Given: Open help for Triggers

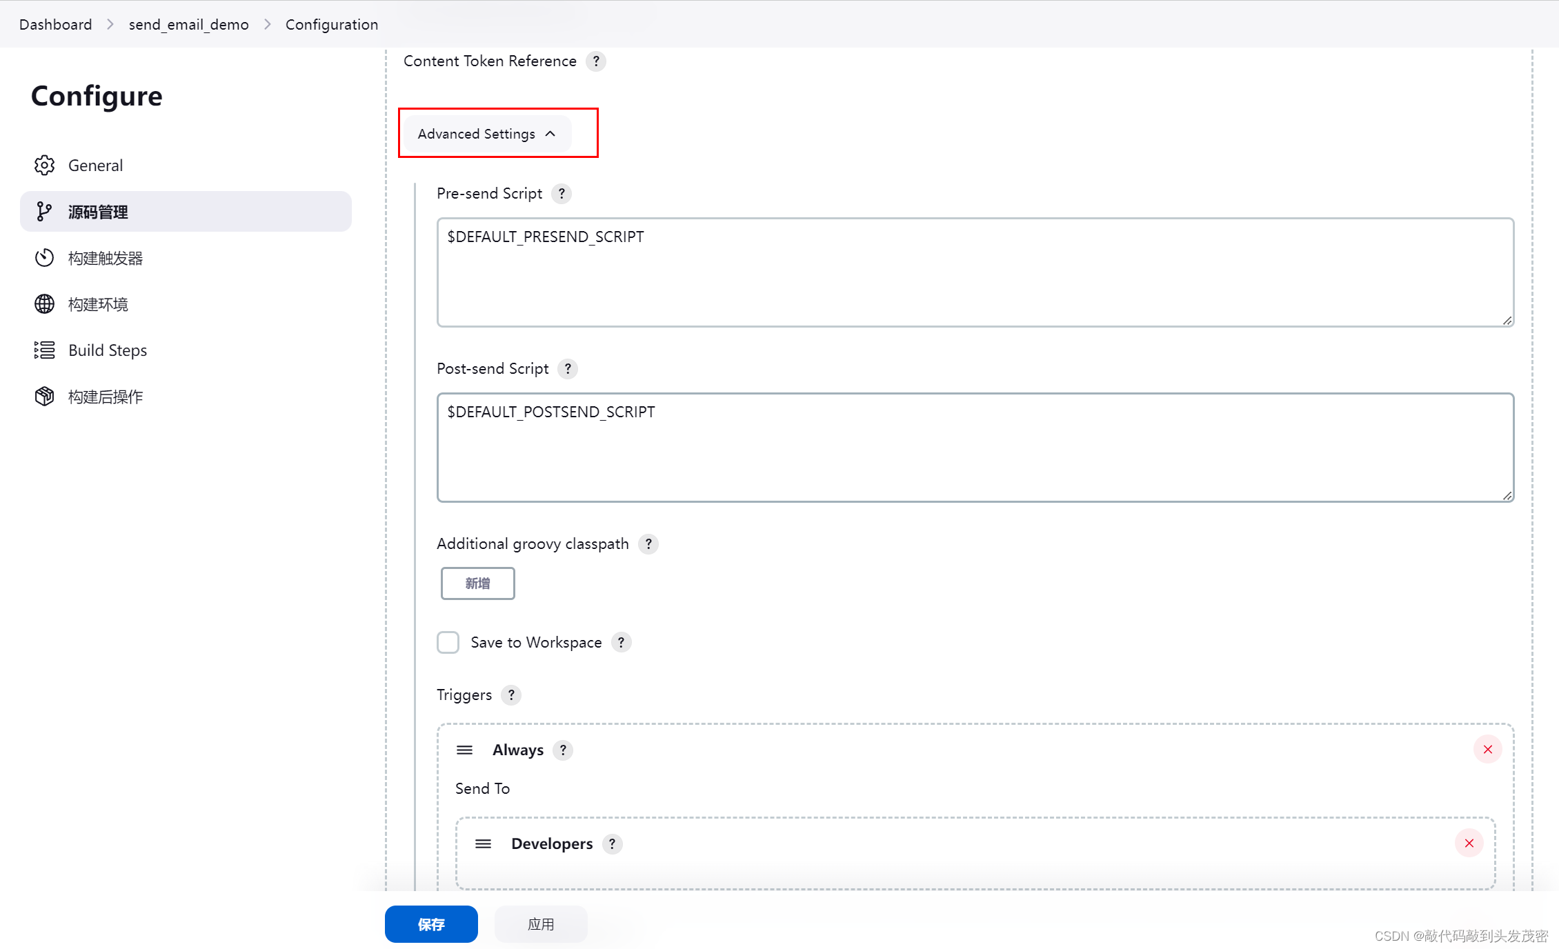Looking at the screenshot, I should tap(511, 695).
